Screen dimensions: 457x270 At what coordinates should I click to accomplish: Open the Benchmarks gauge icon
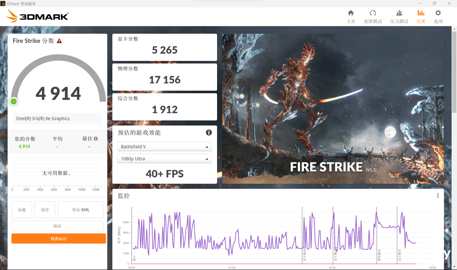click(x=372, y=13)
